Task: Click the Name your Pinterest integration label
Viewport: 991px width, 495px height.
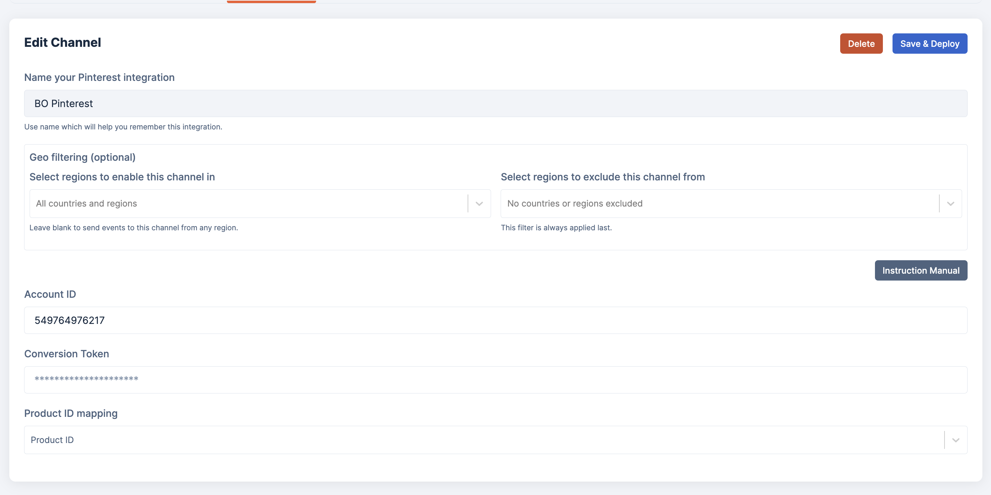Action: [99, 77]
